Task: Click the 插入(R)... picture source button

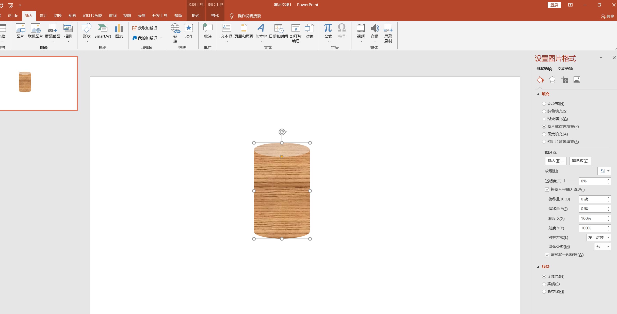Action: point(556,161)
